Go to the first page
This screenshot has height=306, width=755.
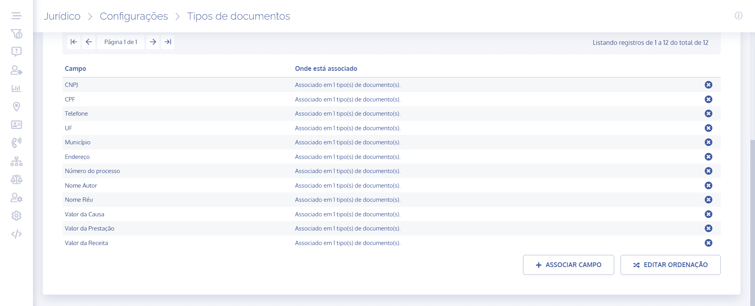click(x=74, y=42)
